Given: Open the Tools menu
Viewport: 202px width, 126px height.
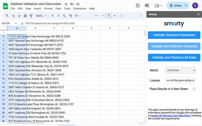Looking at the screenshot, I should (67, 8).
